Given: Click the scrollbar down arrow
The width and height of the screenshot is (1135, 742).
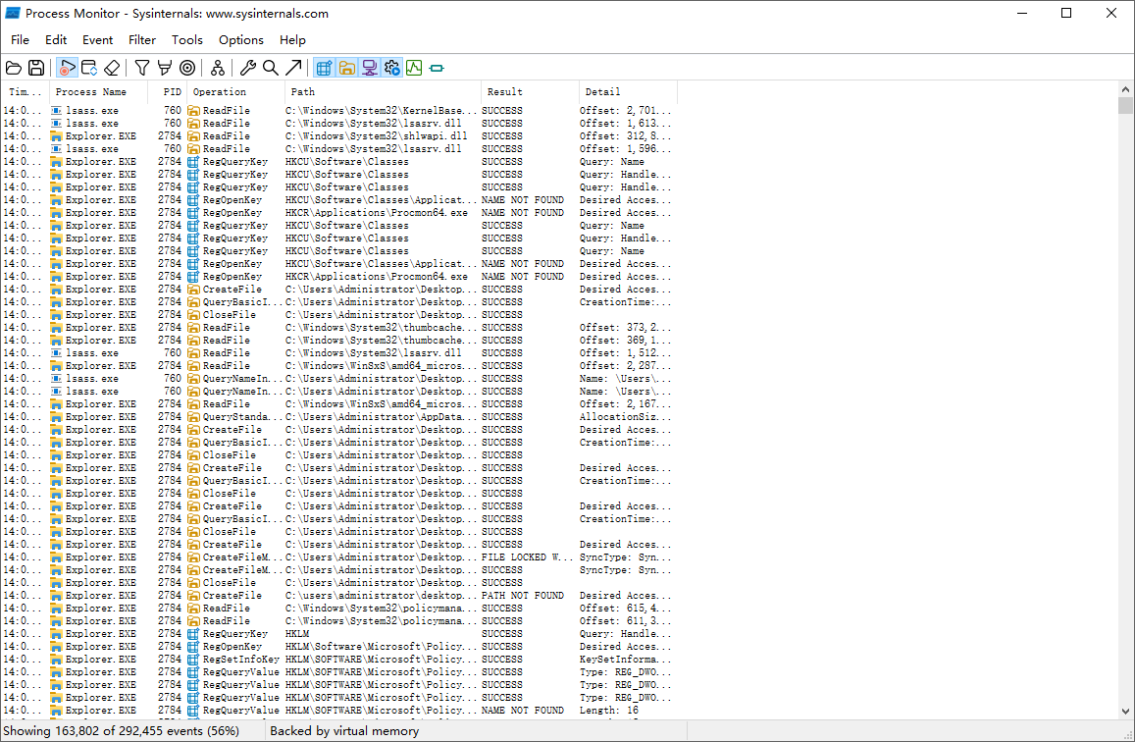Looking at the screenshot, I should pyautogui.click(x=1125, y=712).
